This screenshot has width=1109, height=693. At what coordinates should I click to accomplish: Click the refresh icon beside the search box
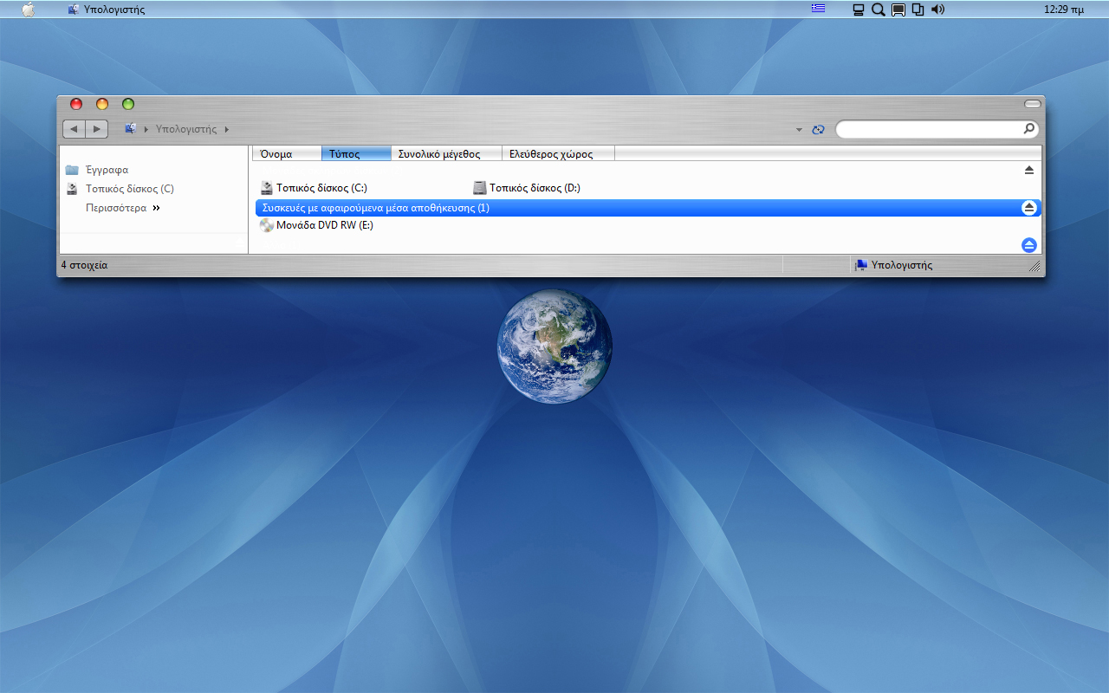pyautogui.click(x=818, y=130)
